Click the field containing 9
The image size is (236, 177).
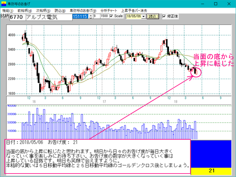click(x=97, y=16)
